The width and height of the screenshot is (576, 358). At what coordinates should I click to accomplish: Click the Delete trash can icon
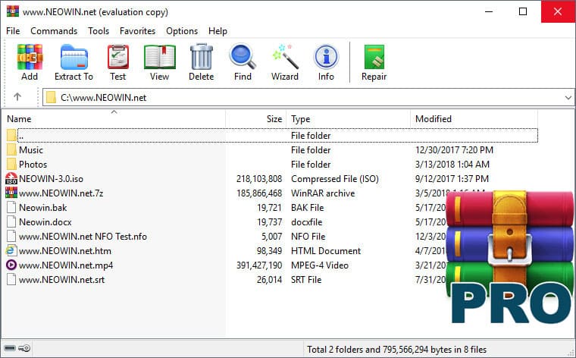202,57
